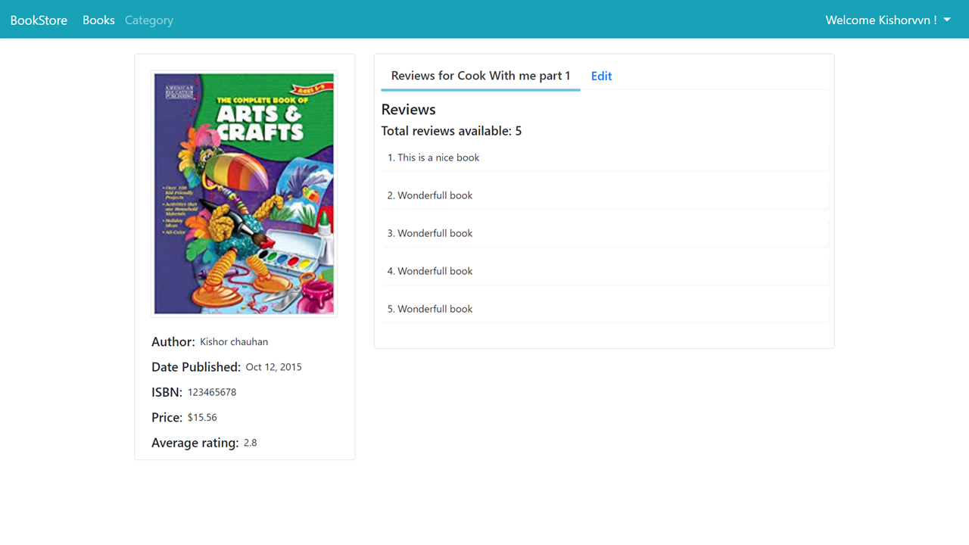Click Total reviews available count text
Image resolution: width=969 pixels, height=545 pixels.
coord(451,131)
